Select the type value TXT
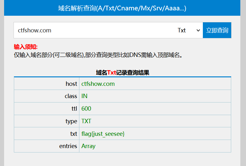 86,121
